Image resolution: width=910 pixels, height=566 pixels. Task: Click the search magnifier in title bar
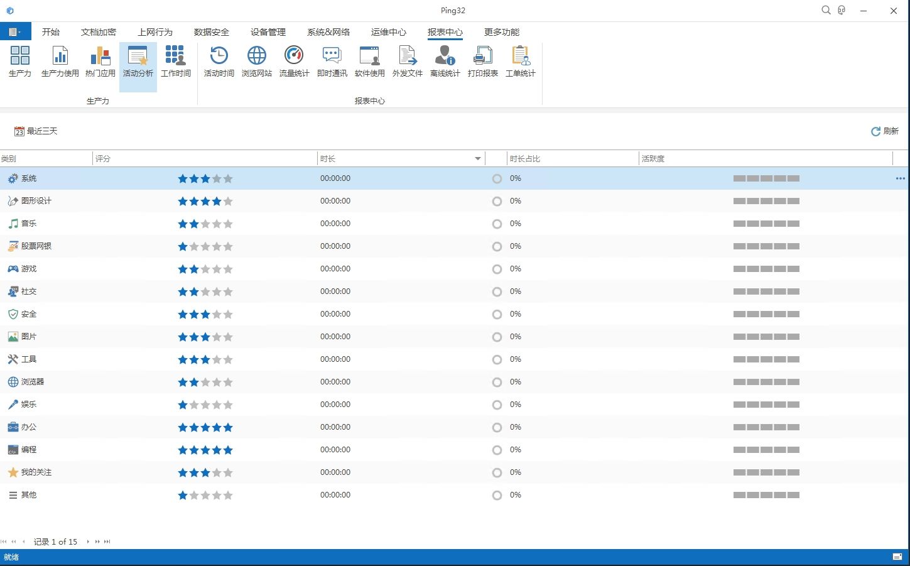(x=826, y=10)
